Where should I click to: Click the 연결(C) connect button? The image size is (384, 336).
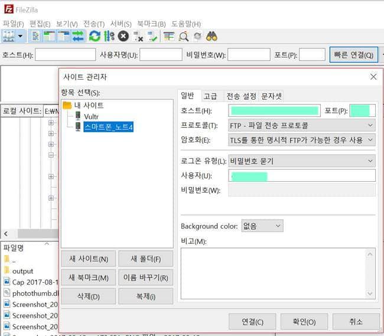coord(252,322)
